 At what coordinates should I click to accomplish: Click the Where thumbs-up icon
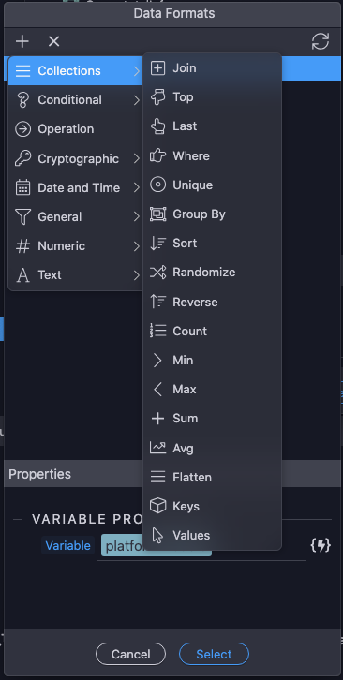point(157,155)
